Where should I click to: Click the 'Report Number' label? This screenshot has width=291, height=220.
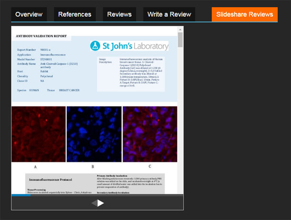[27, 50]
